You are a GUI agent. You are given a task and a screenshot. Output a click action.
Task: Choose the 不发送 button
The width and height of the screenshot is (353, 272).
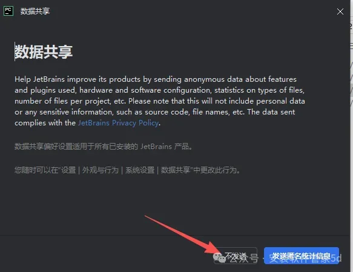click(x=236, y=256)
